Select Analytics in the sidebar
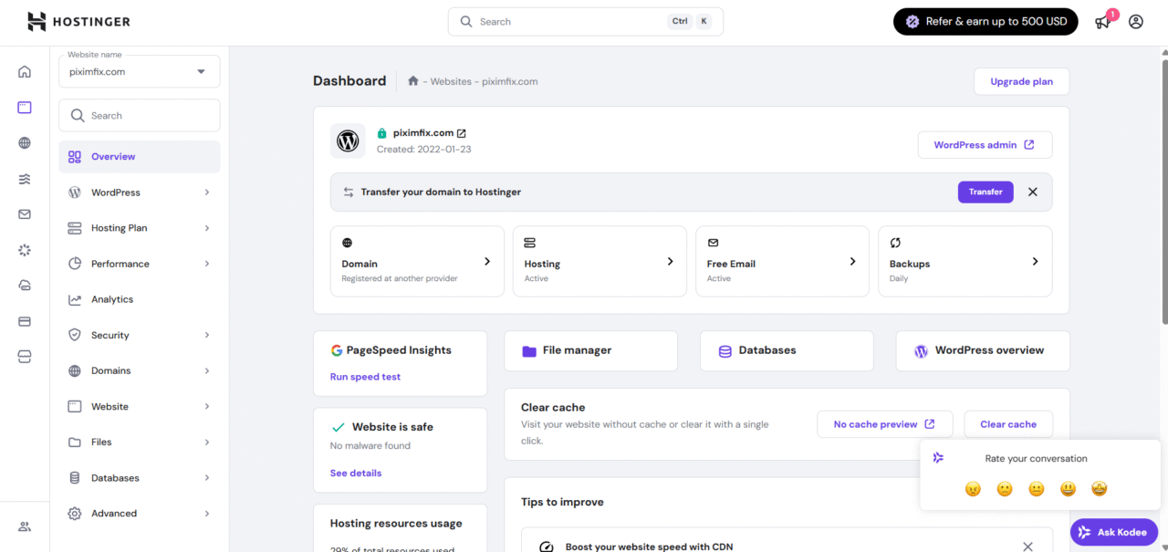The image size is (1168, 552). click(112, 299)
